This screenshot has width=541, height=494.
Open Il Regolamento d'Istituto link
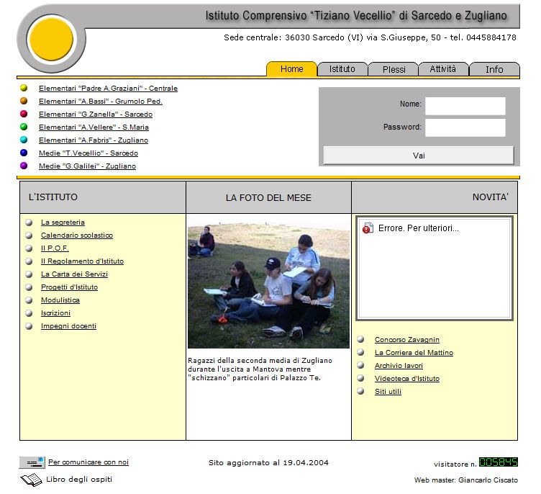tap(82, 261)
